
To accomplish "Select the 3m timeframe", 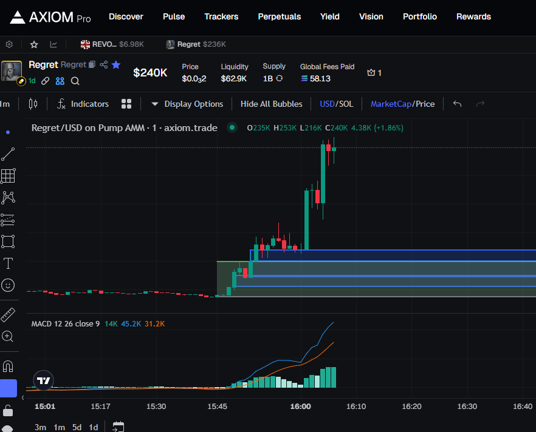I will (40, 427).
